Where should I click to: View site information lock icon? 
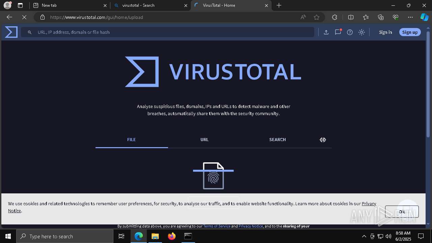coord(42,17)
